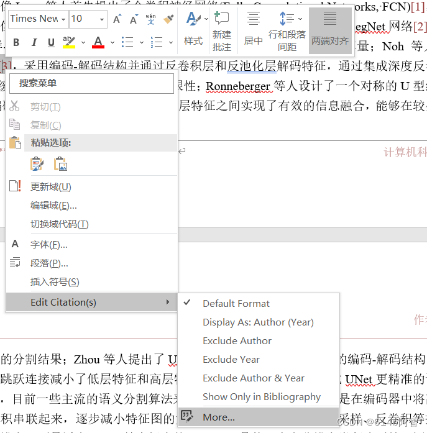The image size is (427, 433).
Task: Open 字体(F)... font dialog
Action: point(91,244)
